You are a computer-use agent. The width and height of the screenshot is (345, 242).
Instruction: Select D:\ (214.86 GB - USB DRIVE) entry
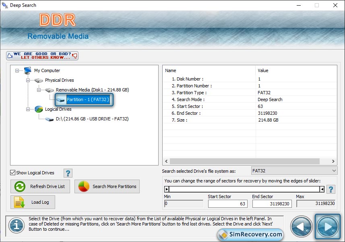pyautogui.click(x=92, y=119)
